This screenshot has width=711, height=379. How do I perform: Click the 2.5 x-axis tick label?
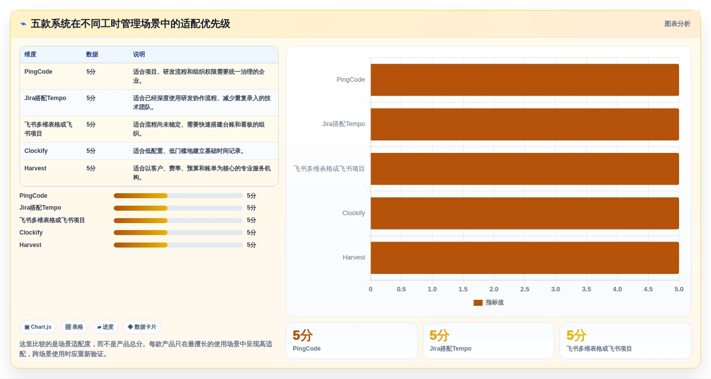pos(525,289)
